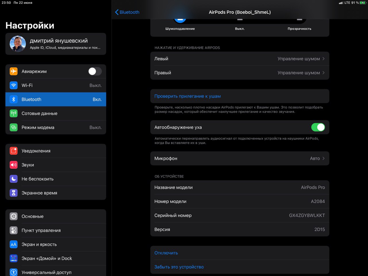Viewport: 368px width, 276px height.
Task: Tap the Экран «Домой» и Dock grid icon
Action: click(14, 258)
